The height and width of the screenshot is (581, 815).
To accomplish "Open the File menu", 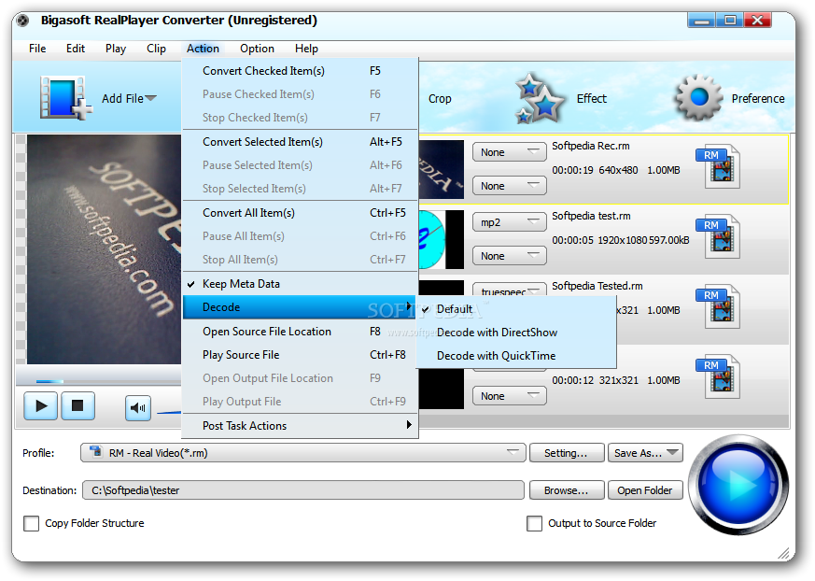I will (37, 49).
